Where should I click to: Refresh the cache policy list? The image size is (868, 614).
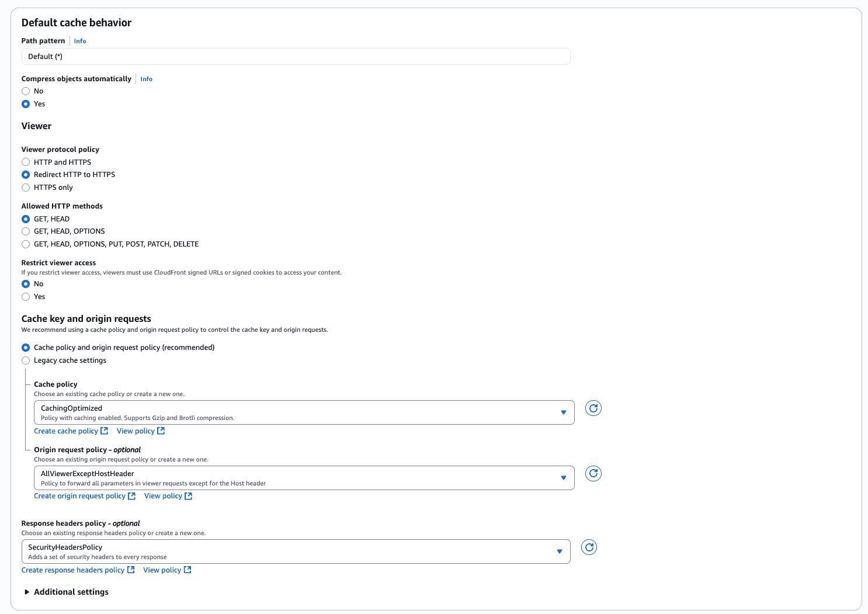593,408
